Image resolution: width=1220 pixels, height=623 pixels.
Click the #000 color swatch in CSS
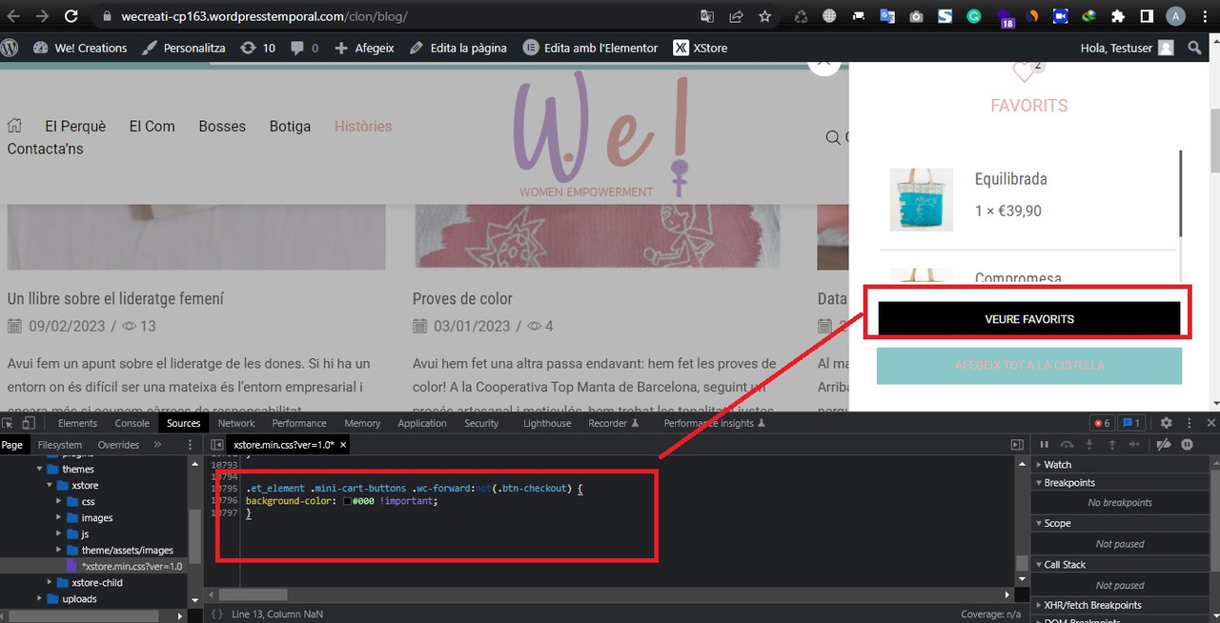click(348, 501)
